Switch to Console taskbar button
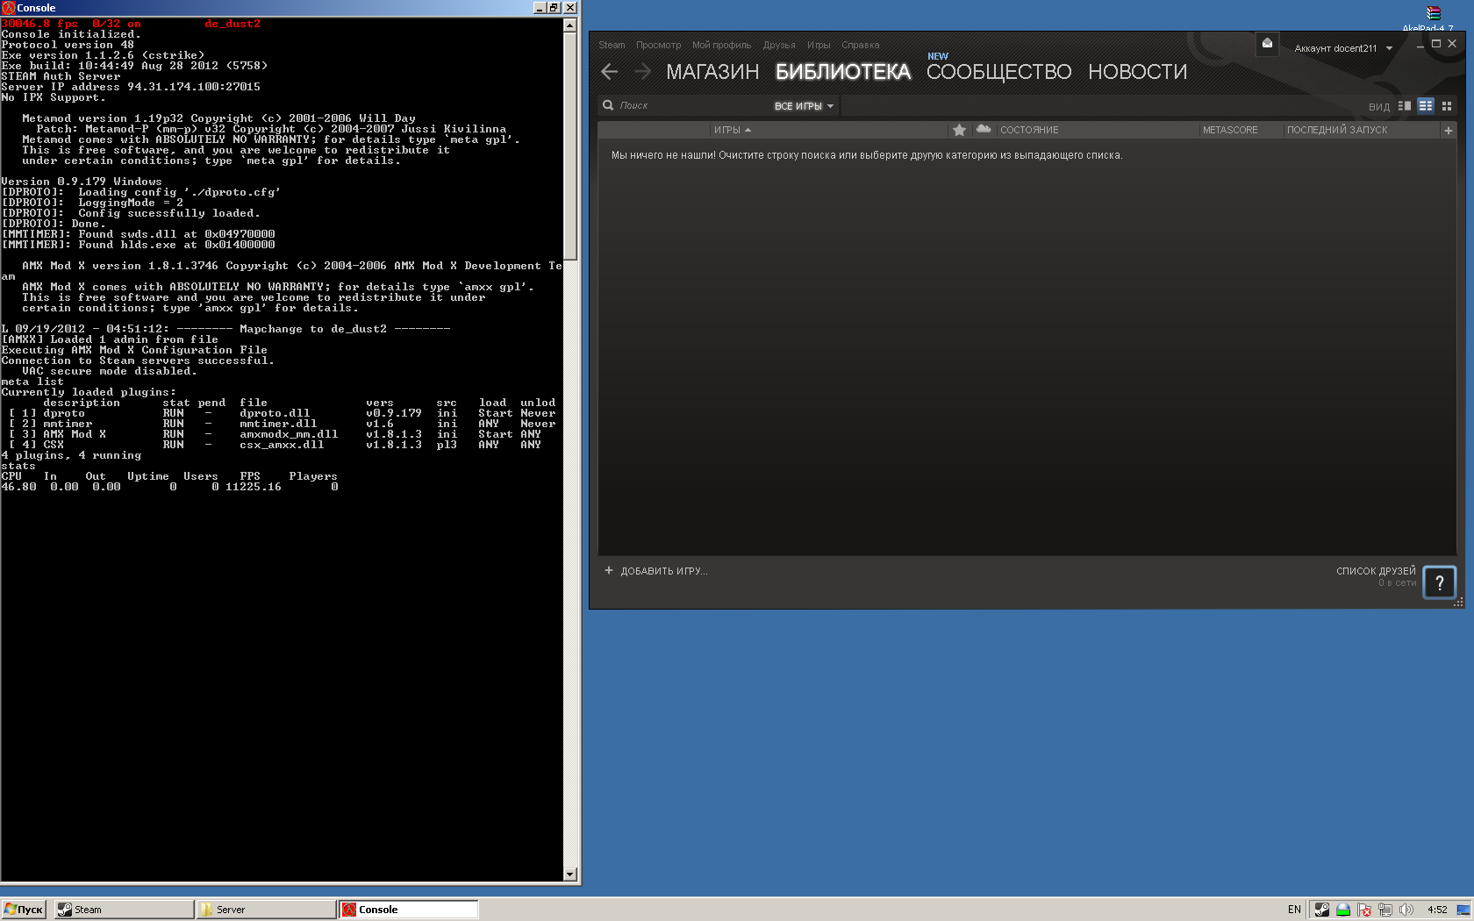The image size is (1474, 921). coord(408,910)
